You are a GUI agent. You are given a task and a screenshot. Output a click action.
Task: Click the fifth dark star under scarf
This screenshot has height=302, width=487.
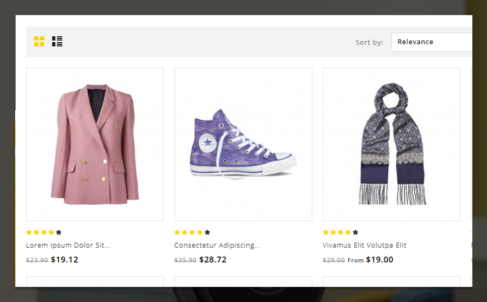click(356, 233)
